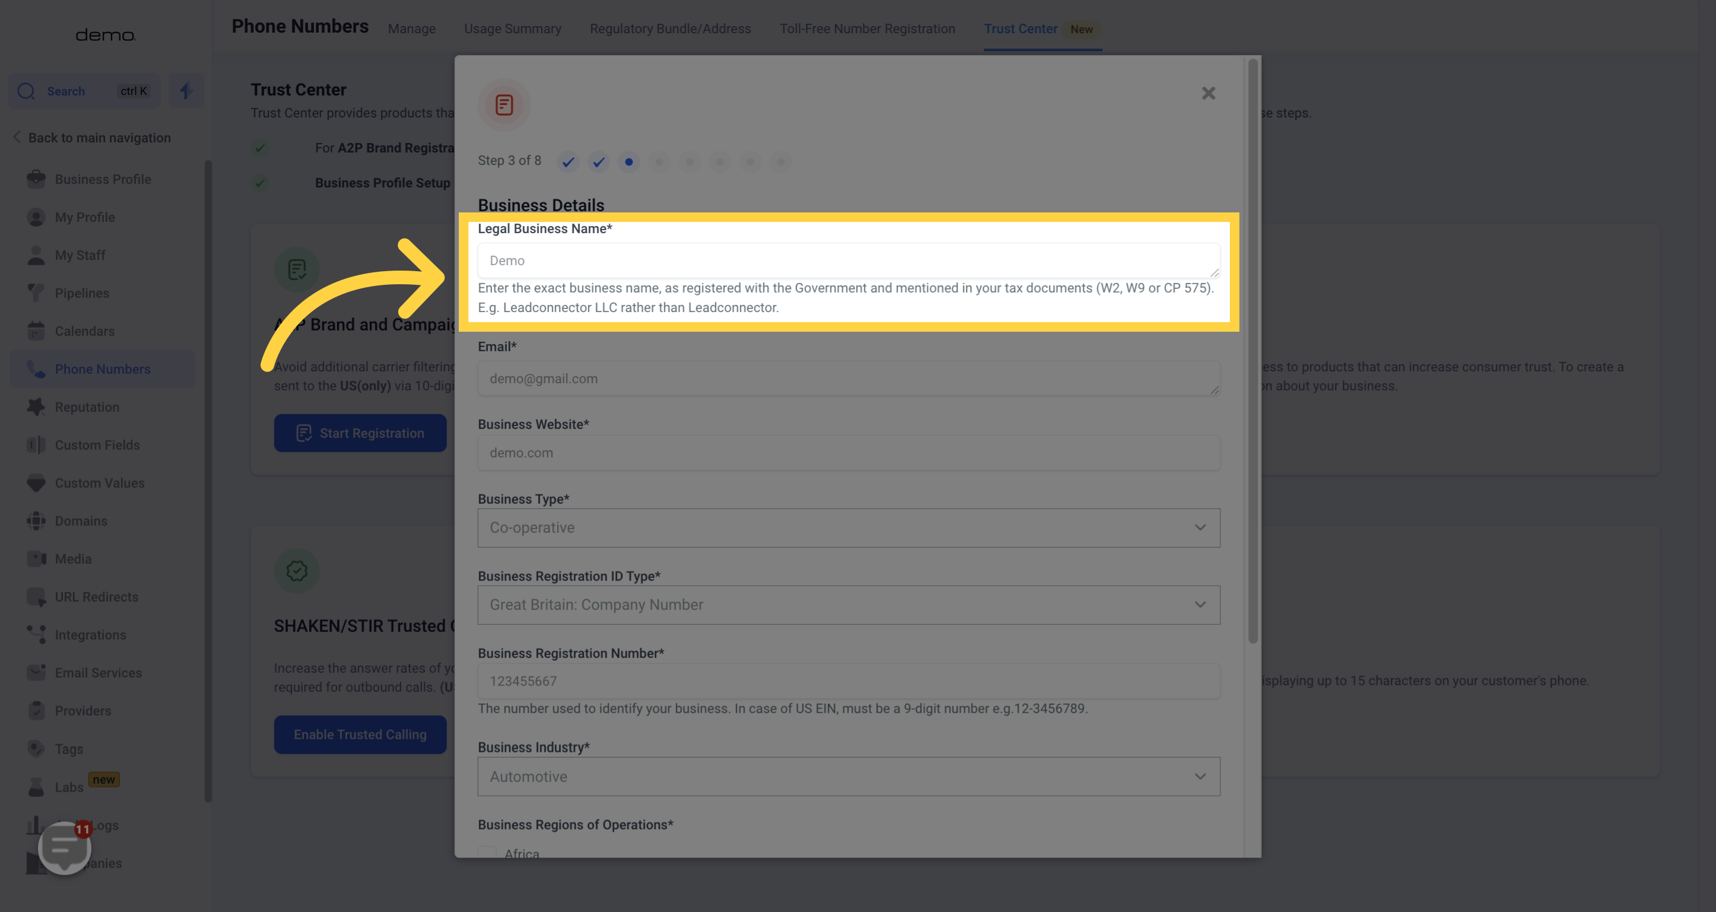1716x912 pixels.
Task: Click the Domains globe icon
Action: pyautogui.click(x=36, y=520)
